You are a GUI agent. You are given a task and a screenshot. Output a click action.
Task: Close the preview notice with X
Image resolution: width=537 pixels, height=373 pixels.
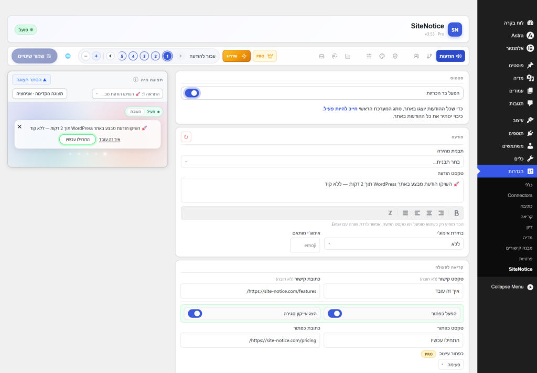19,127
